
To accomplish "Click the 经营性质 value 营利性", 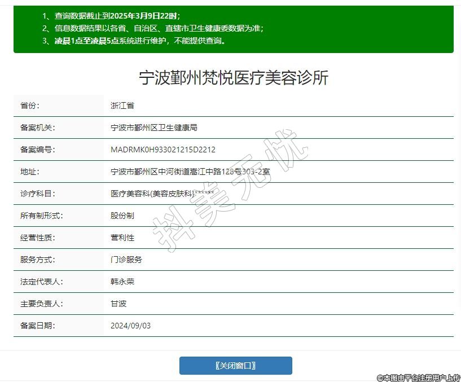I will click(122, 238).
